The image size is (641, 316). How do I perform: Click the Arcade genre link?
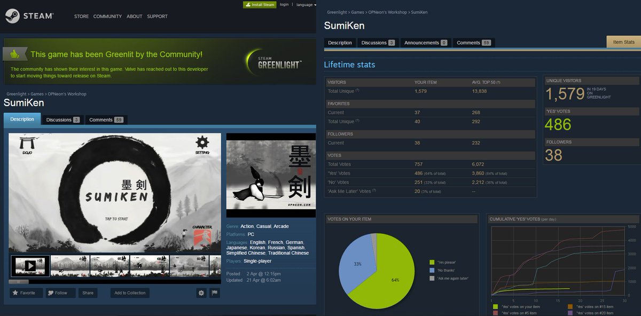pos(281,226)
